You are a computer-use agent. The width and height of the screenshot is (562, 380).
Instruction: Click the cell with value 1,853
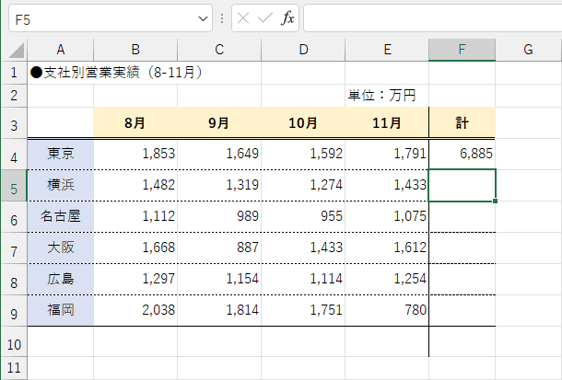click(x=135, y=155)
